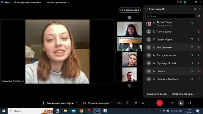The width and height of the screenshot is (203, 114).
Task: Expand Показать строку меню dropdown
Action: 57,3
